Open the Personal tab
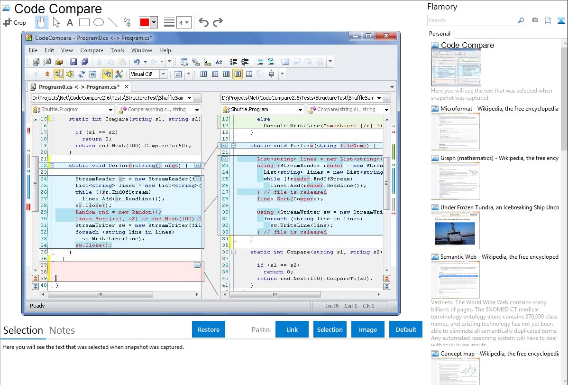The image size is (568, 385). click(440, 34)
